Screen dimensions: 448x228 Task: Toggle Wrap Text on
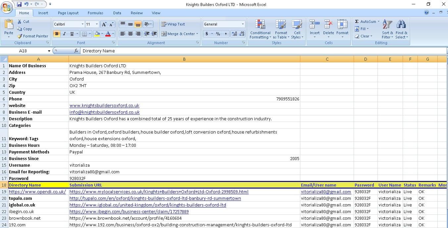point(175,24)
